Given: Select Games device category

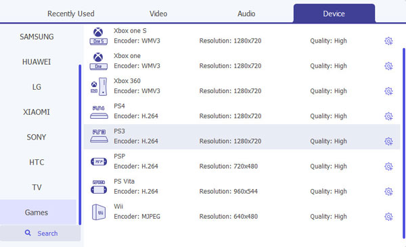Looking at the screenshot, I should (x=38, y=212).
